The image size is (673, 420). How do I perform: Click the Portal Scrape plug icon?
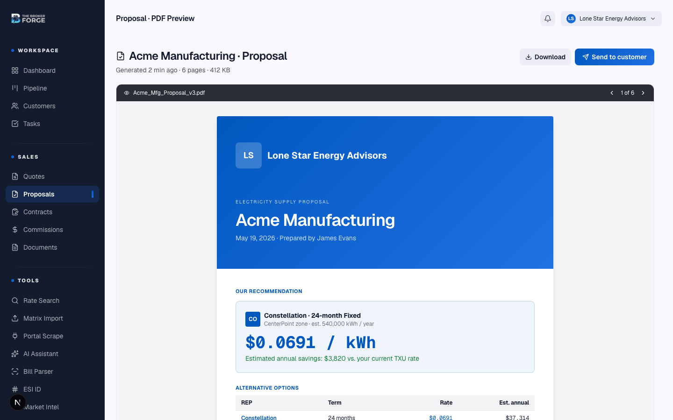point(15,336)
